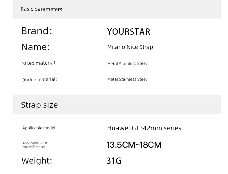Click the Buckle material: label
This screenshot has height=174, width=228.
click(39, 79)
